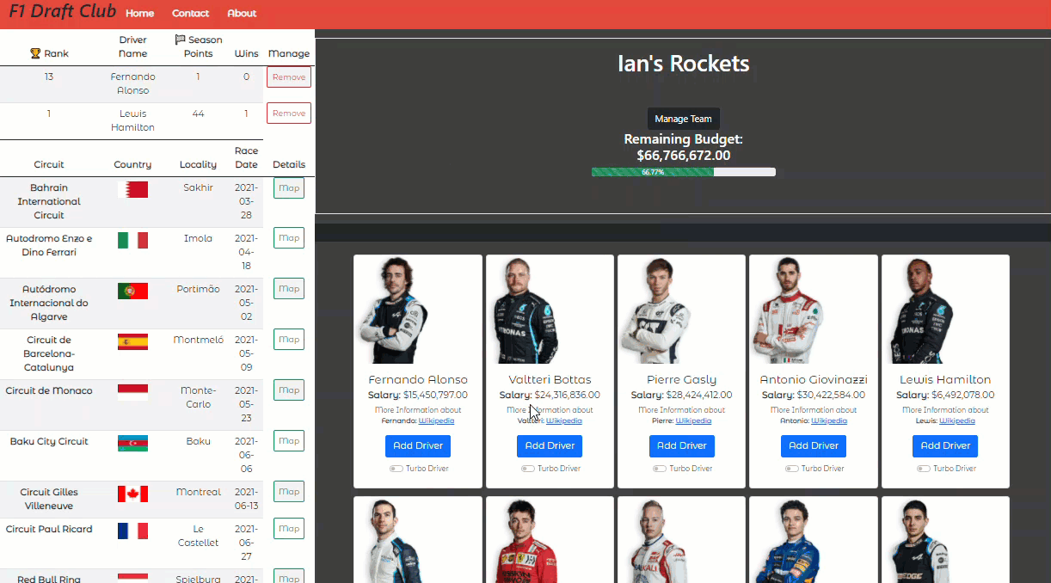1051x583 pixels.
Task: Toggle Turbo Driver for Fernando Alonso
Action: 396,469
